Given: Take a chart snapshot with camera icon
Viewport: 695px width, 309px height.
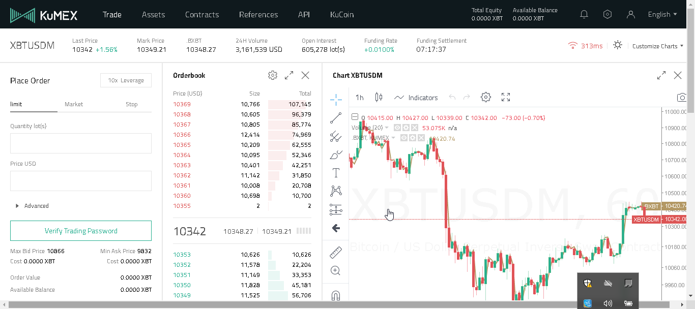Looking at the screenshot, I should click(682, 97).
